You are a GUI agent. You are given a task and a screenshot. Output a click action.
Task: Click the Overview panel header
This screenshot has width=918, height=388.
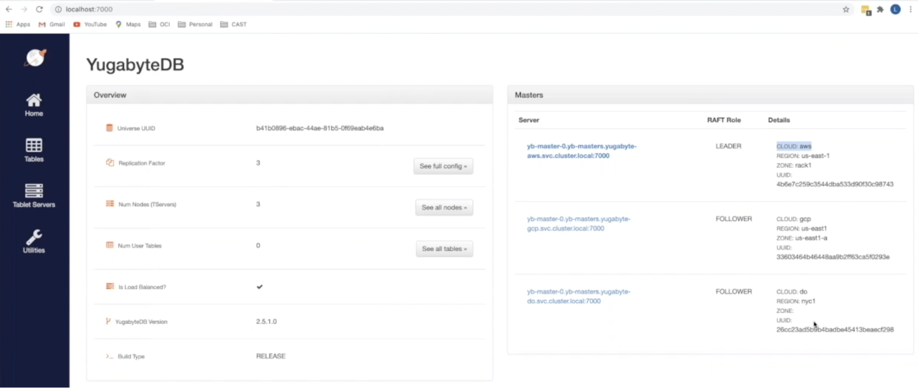click(290, 95)
